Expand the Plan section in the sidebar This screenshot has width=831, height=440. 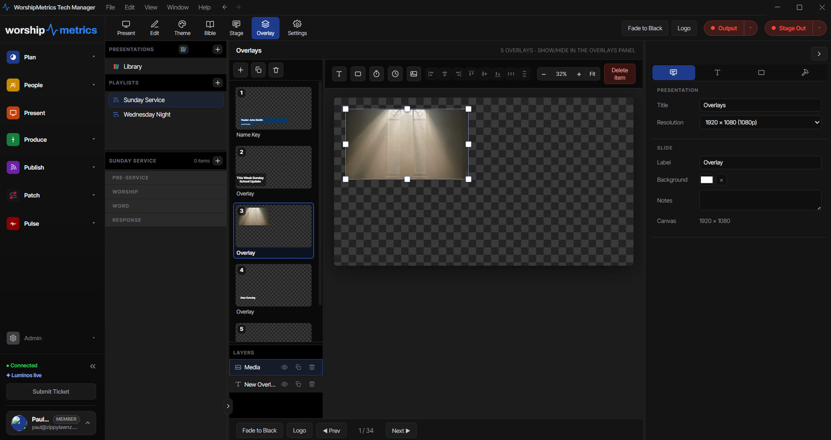click(x=93, y=57)
